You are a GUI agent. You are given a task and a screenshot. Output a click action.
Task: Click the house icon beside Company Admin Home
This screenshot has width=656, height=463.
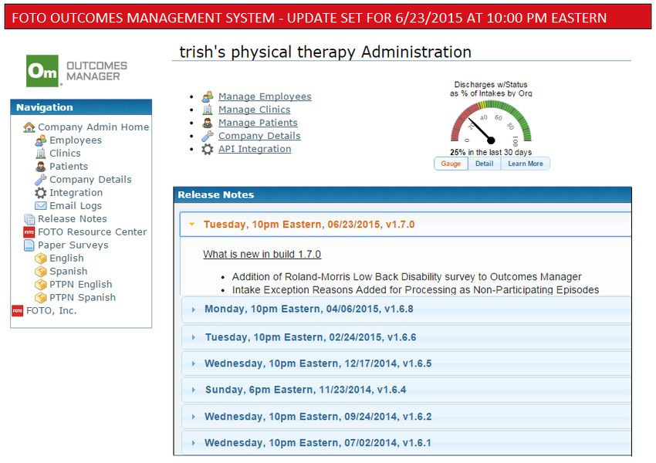[x=29, y=127]
